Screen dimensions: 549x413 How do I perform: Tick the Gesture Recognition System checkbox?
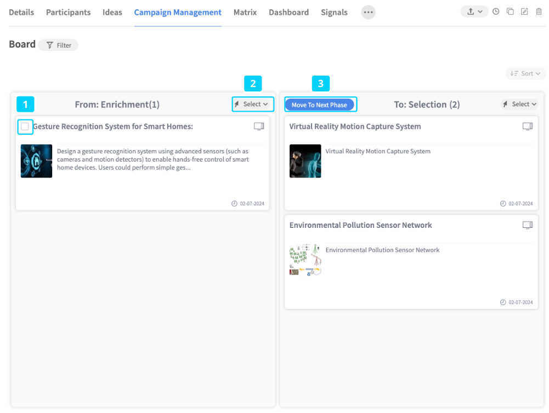(x=25, y=127)
